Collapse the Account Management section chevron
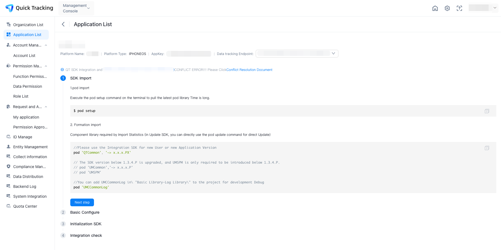This screenshot has width=501, height=250. click(46, 45)
